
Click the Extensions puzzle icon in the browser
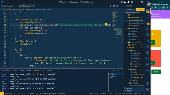(155, 8)
